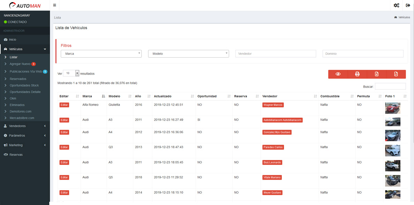
Task: Open the Modelo filter dropdown
Action: [188, 54]
